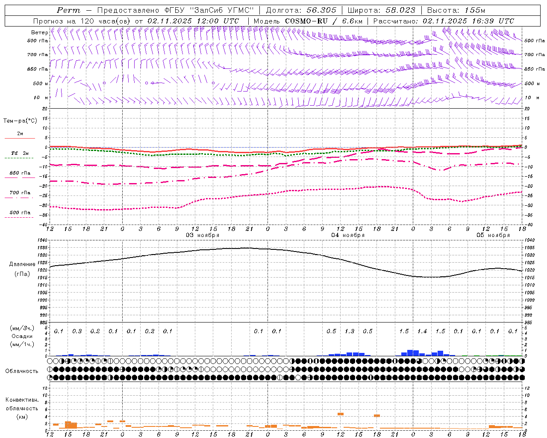Click the '05 ноября' date label
The image size is (547, 438).
coord(493,235)
